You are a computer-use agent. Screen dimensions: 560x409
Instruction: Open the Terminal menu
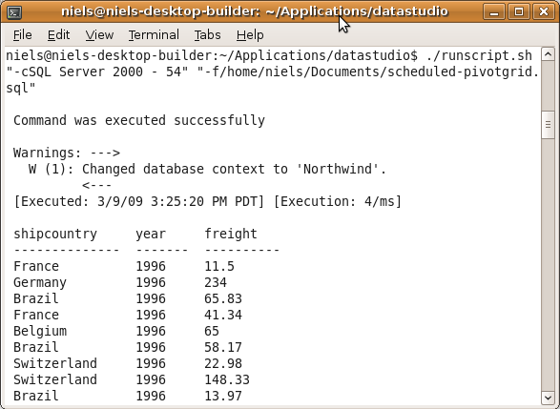click(x=154, y=35)
